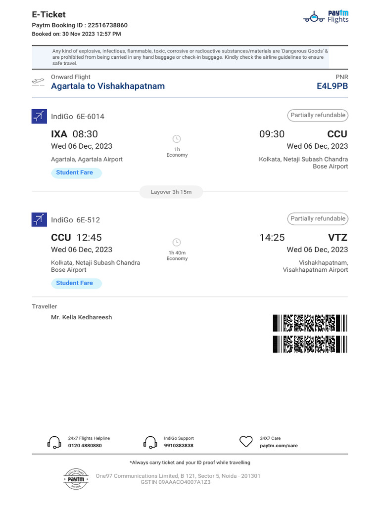This screenshot has width=380, height=506.
Task: Click the 0120 4880880 helpline number
Action: pyautogui.click(x=85, y=446)
